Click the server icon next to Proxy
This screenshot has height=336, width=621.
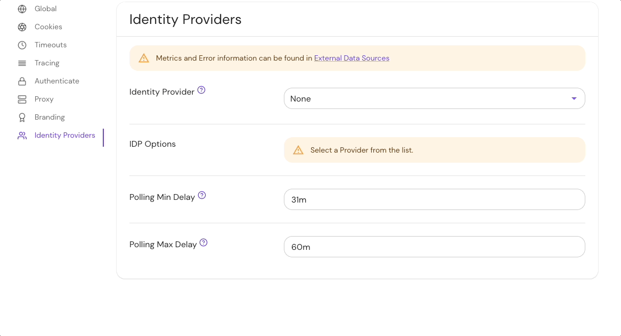(x=22, y=99)
